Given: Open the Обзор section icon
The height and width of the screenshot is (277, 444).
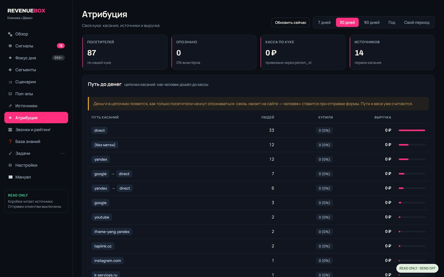Looking at the screenshot, I should (10, 34).
